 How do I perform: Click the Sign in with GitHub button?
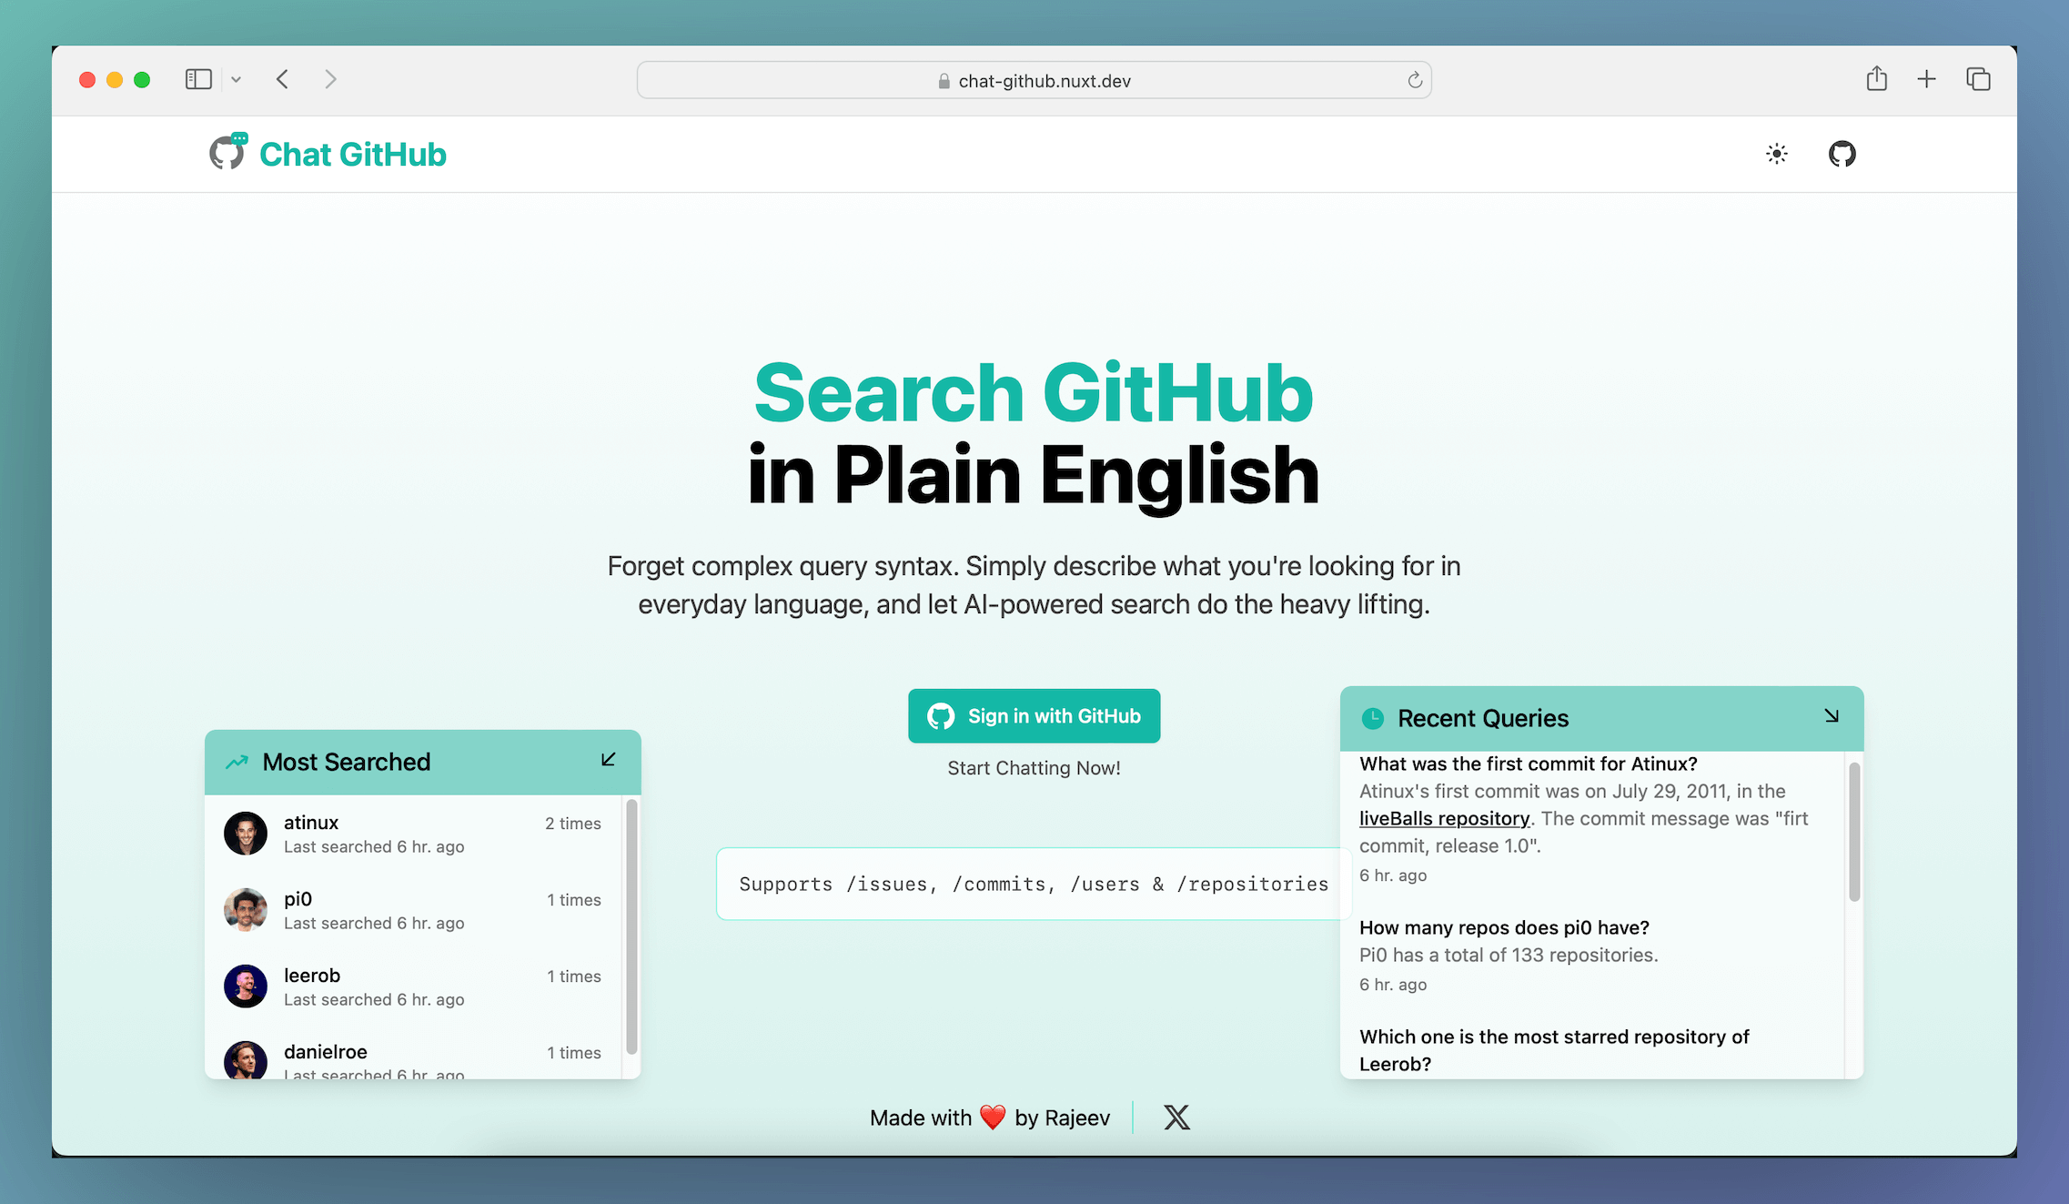[x=1034, y=716]
